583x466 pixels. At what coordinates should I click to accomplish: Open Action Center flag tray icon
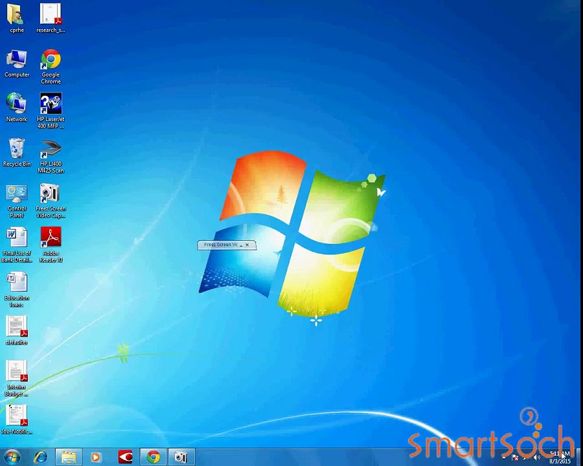click(x=515, y=458)
